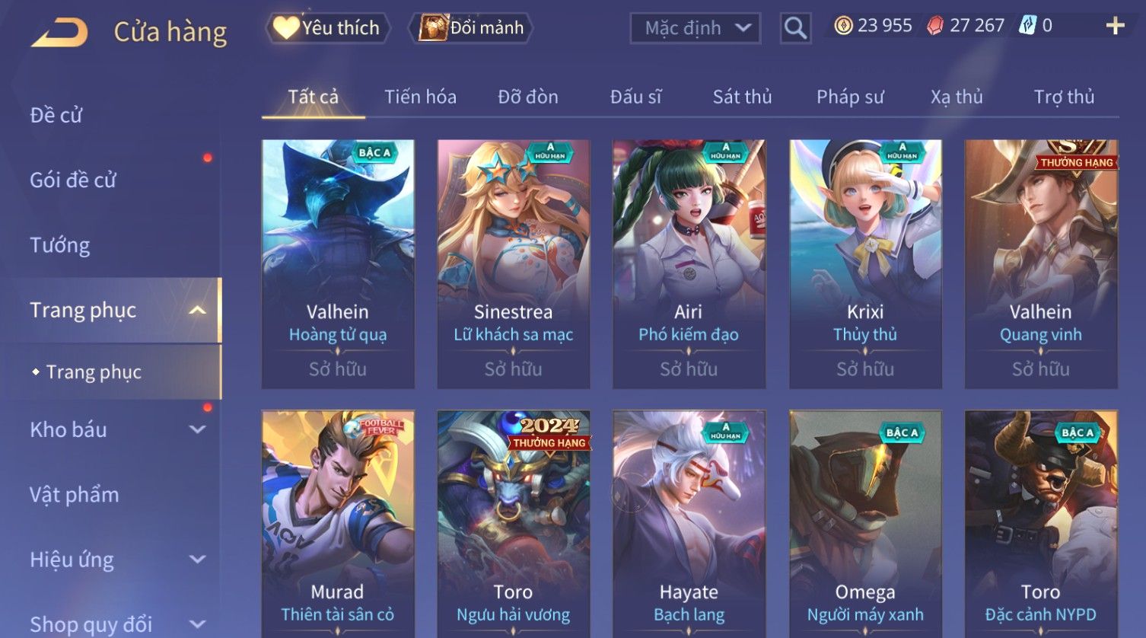Image resolution: width=1146 pixels, height=638 pixels.
Task: Click the blue voucher currency icon
Action: (1028, 25)
